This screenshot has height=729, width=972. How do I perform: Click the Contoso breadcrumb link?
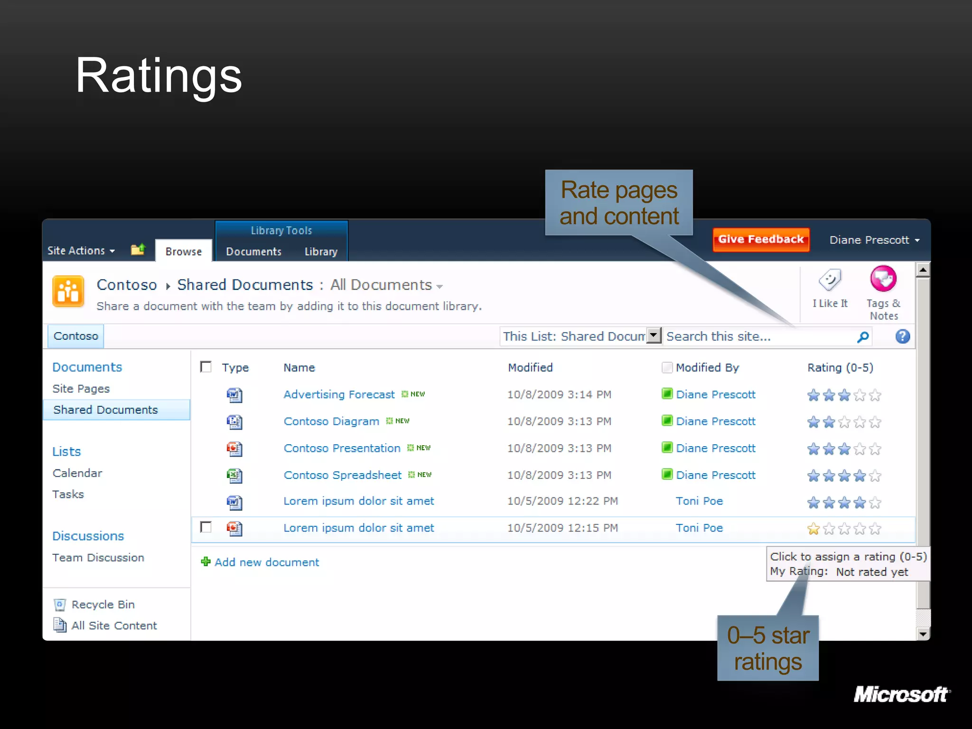pos(127,285)
